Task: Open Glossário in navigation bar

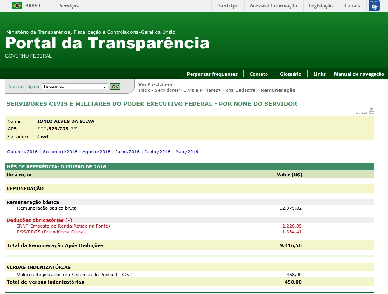Action: pos(290,74)
